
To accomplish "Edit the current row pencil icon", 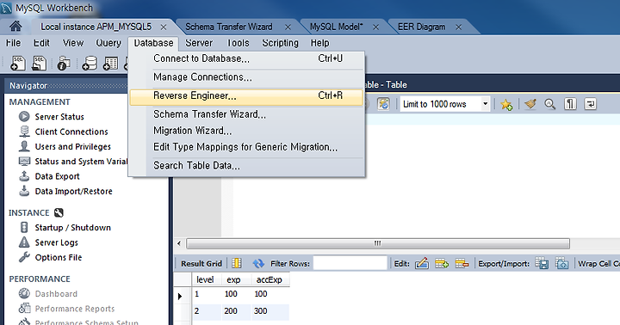I will [x=422, y=263].
